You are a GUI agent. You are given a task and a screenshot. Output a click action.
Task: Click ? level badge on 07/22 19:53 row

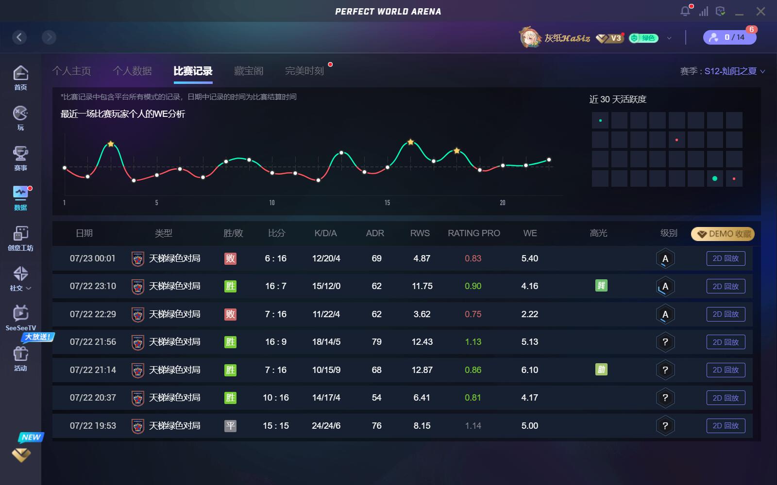pos(665,426)
